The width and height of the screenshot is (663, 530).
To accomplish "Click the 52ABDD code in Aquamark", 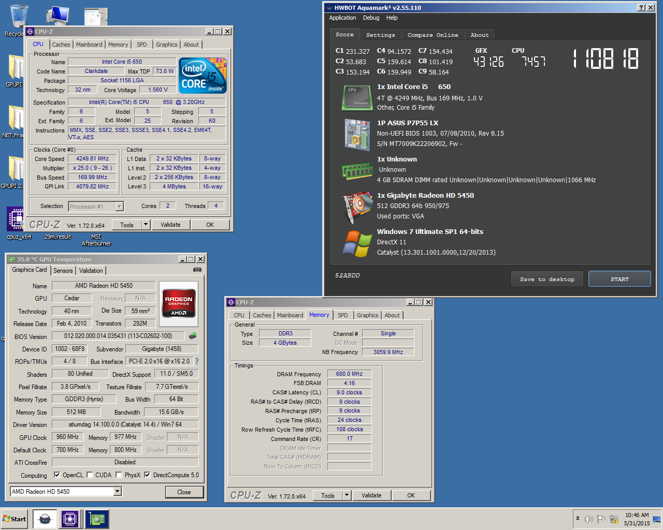I will point(348,275).
